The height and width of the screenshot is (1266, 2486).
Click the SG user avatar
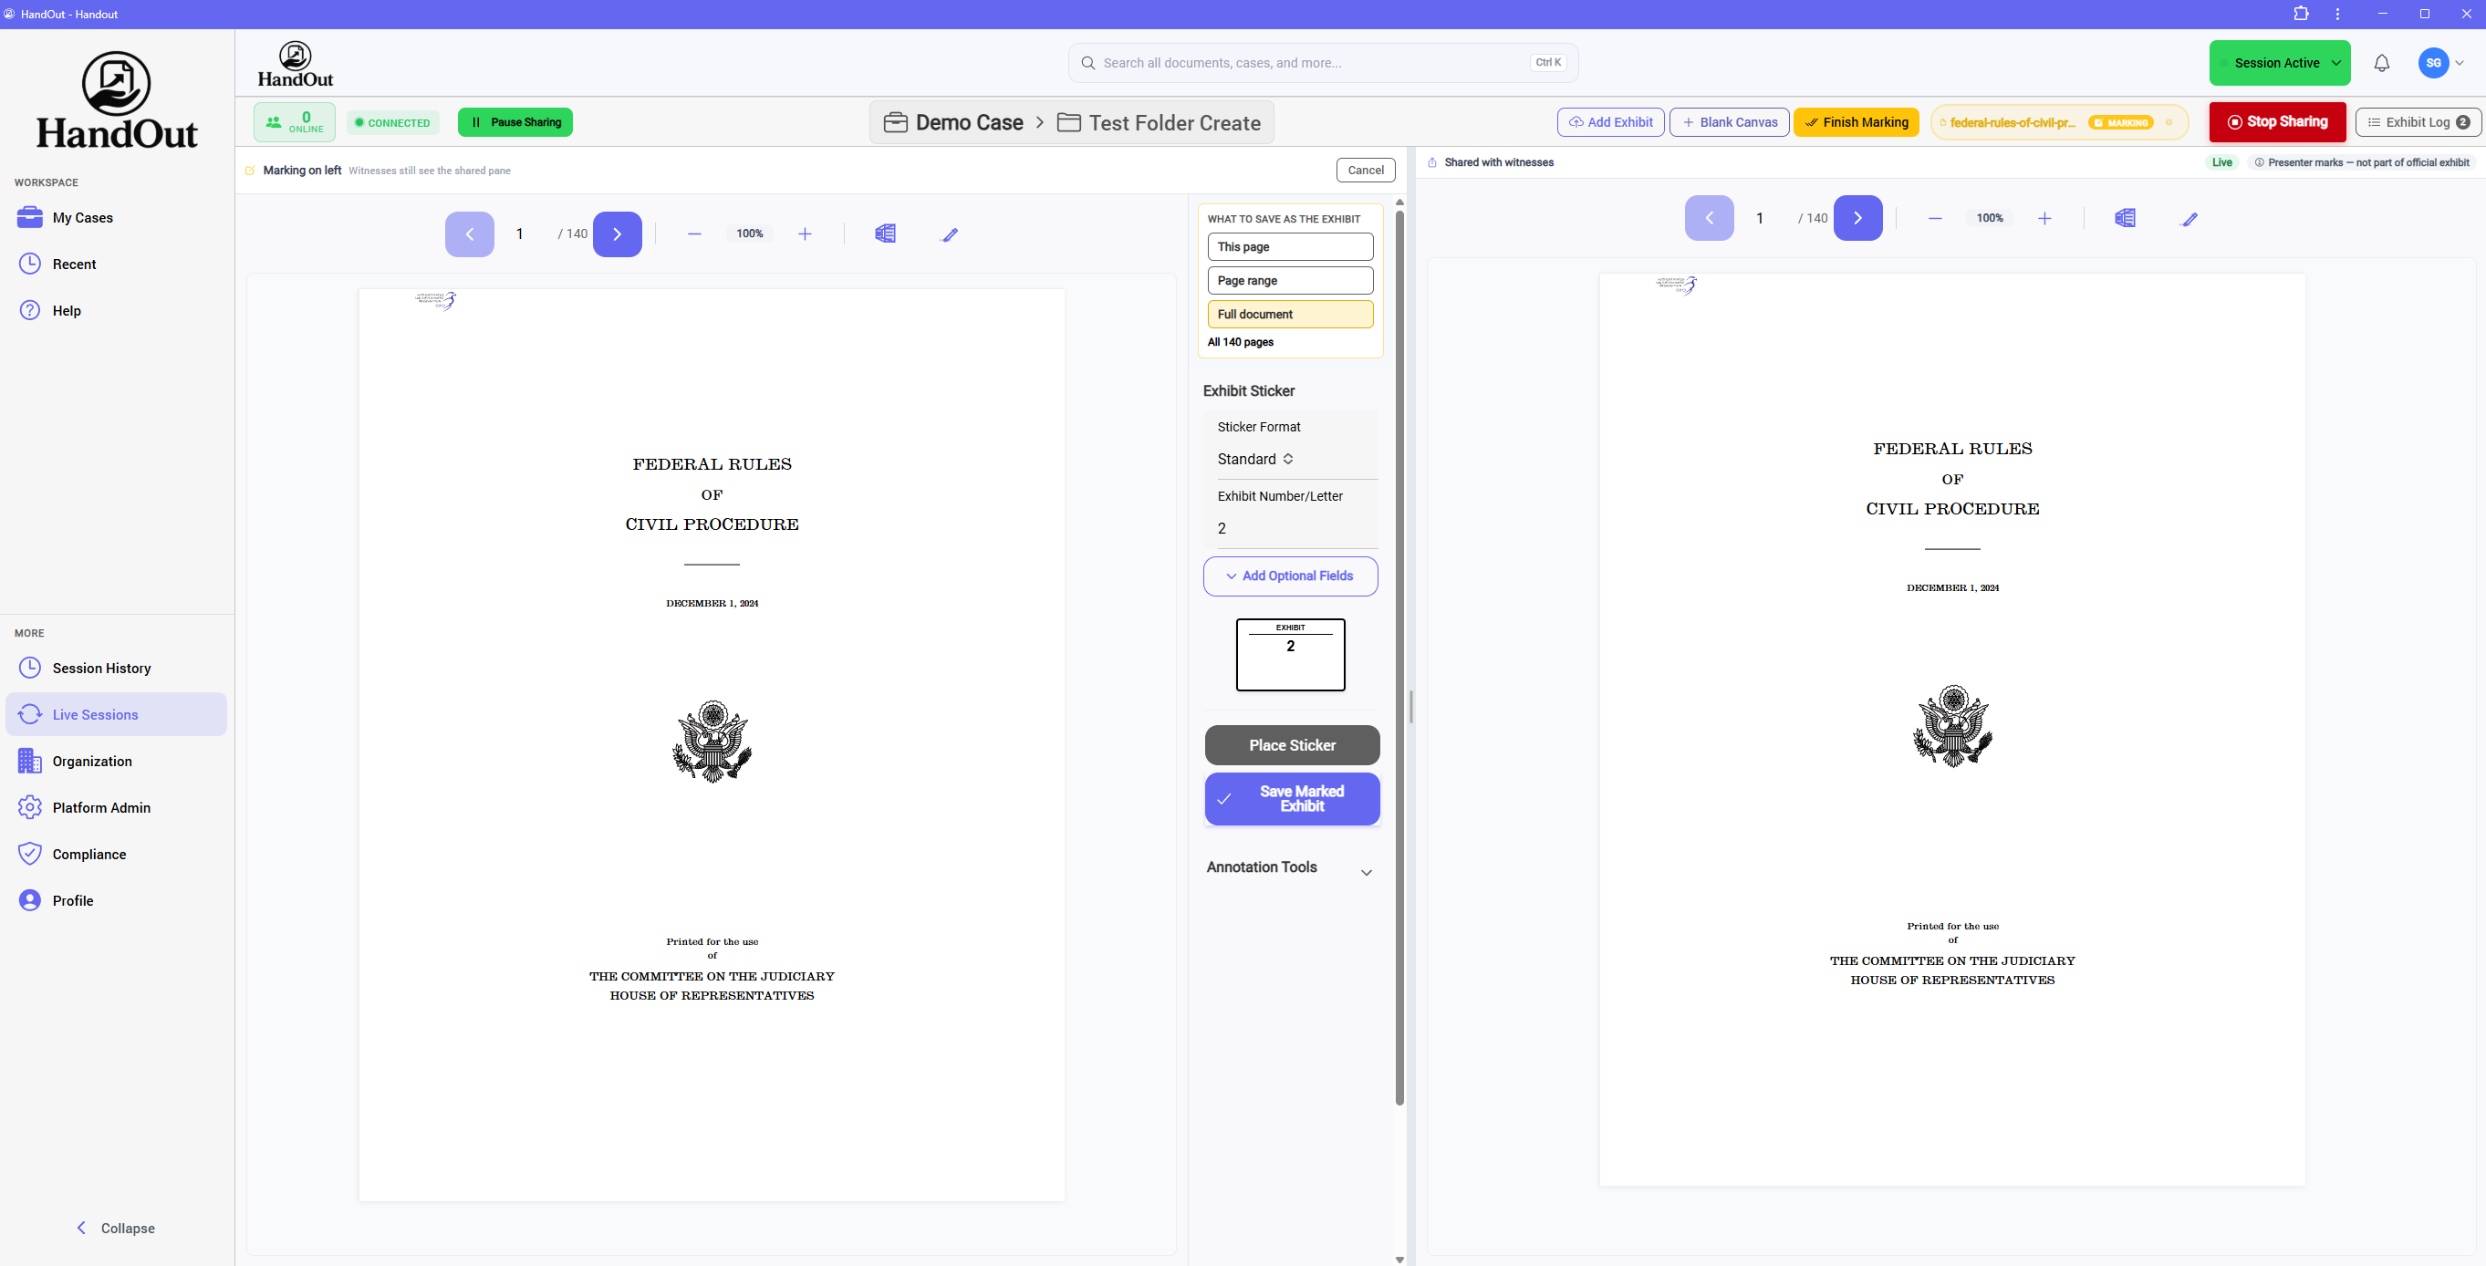click(x=2434, y=63)
